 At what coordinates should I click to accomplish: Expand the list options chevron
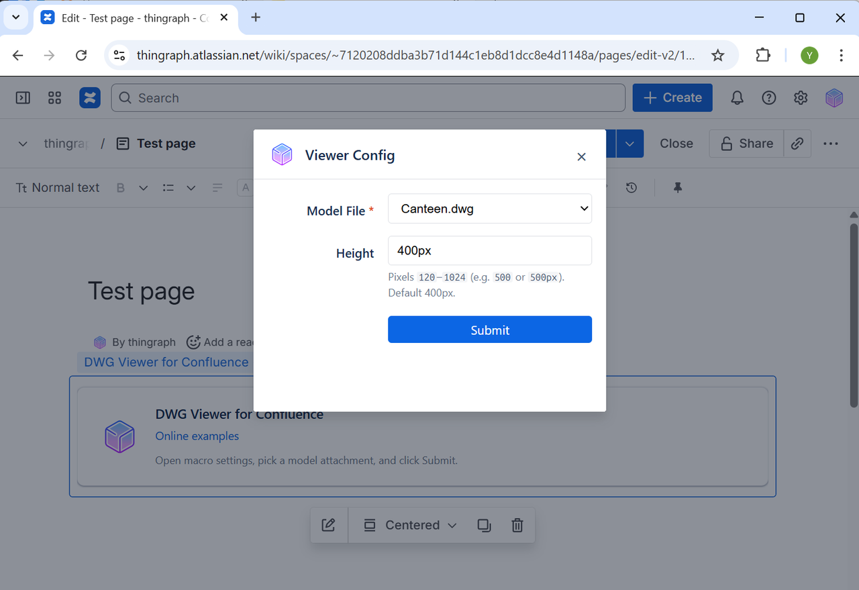191,188
